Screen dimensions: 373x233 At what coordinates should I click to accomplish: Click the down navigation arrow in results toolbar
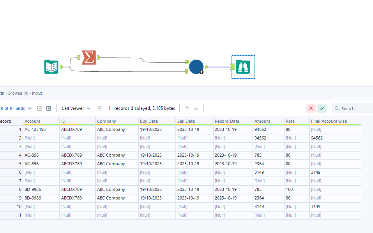tap(196, 108)
